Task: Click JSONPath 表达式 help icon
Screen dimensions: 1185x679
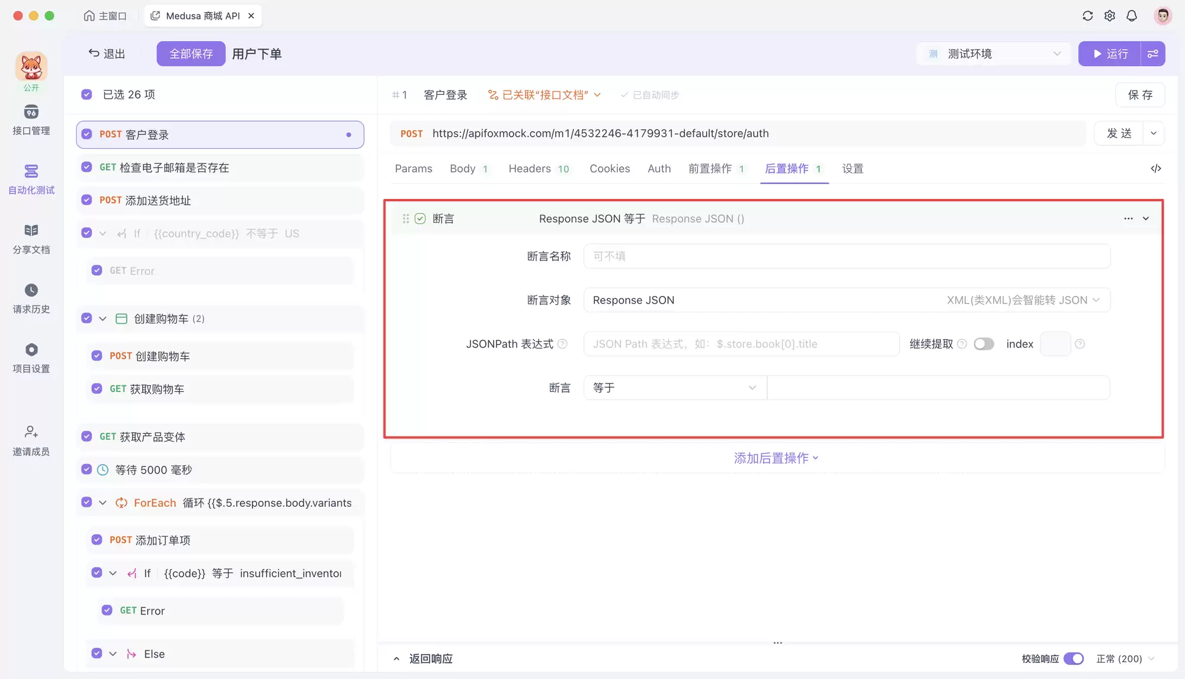Action: (x=563, y=344)
